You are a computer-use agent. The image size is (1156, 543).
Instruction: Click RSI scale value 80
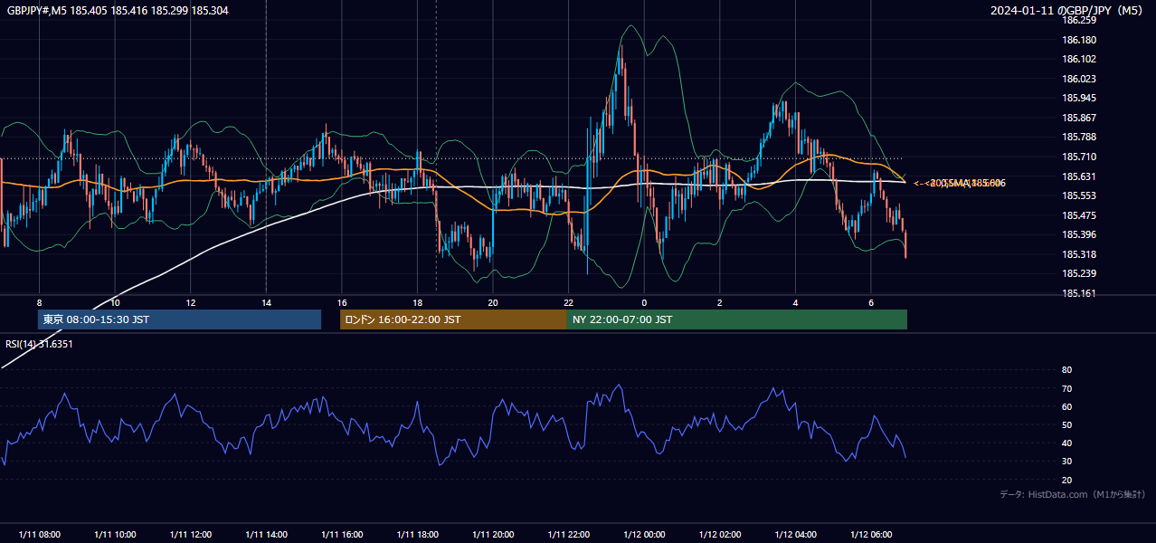[x=1066, y=370]
